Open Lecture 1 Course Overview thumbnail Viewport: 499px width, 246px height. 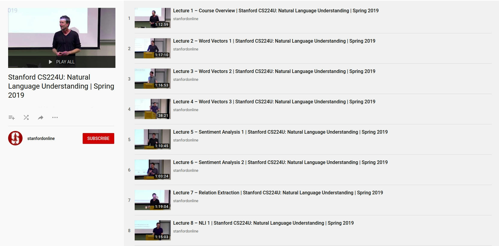(x=153, y=18)
